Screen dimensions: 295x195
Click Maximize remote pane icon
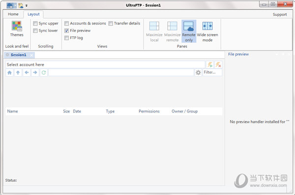point(172,31)
